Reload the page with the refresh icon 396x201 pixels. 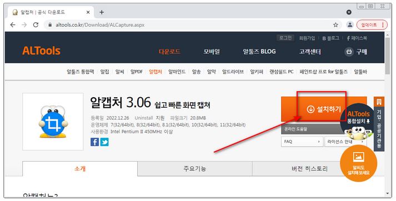[x=36, y=25]
